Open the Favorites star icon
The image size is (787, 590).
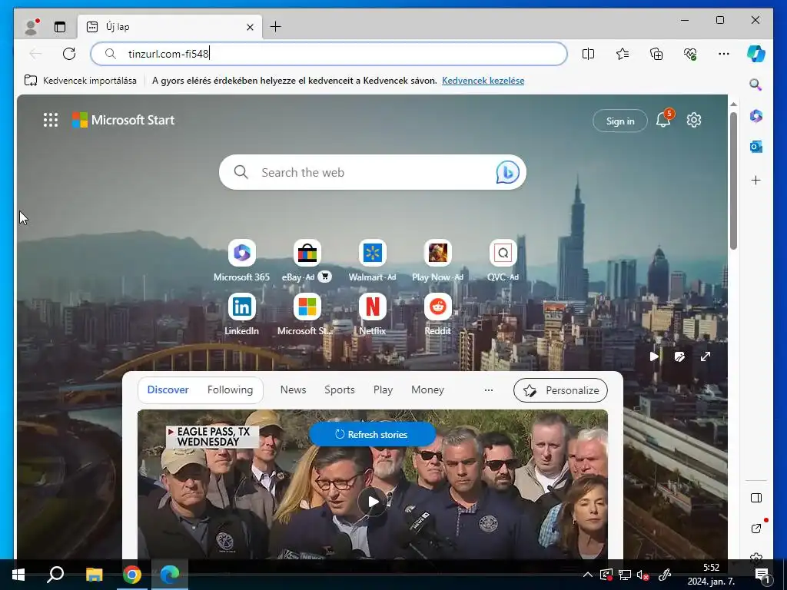pyautogui.click(x=623, y=54)
